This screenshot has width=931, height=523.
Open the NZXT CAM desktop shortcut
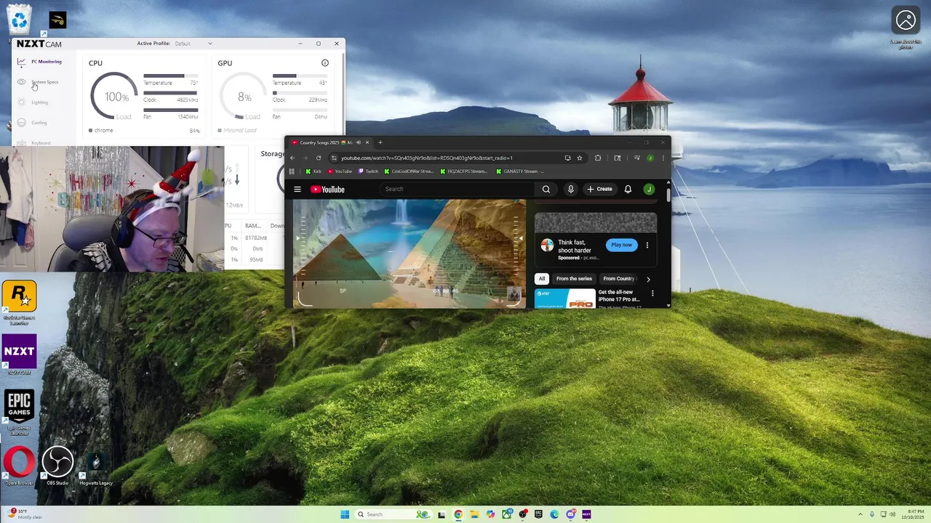20,354
